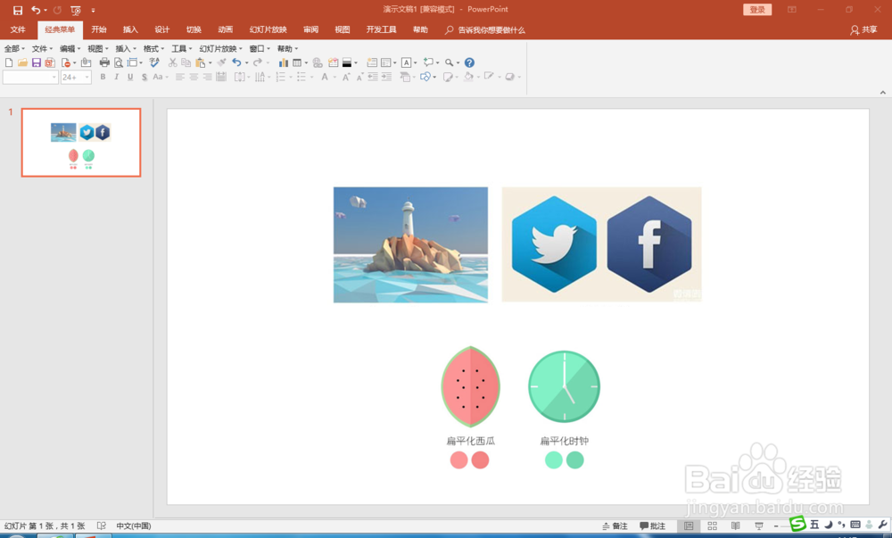
Task: Toggle text Shadow formatting
Action: pos(144,77)
